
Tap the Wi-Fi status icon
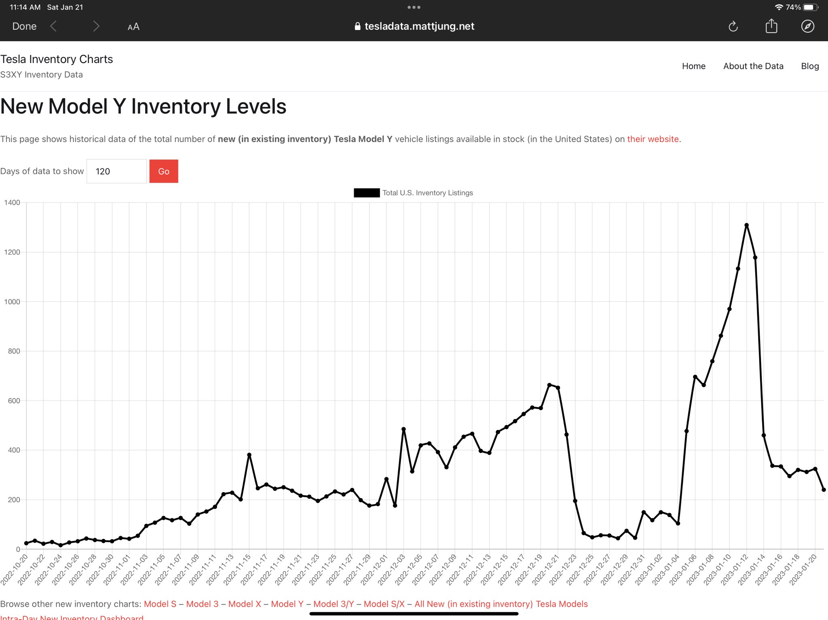pos(779,7)
